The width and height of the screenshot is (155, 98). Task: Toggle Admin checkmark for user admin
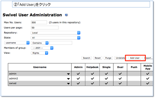78,74
